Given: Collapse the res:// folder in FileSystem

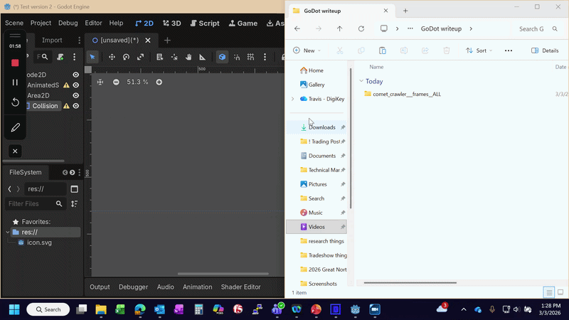Looking at the screenshot, I should pos(8,233).
